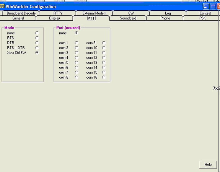The height and width of the screenshot is (172, 220).
Task: Choose com 1 port
Action: pyautogui.click(x=77, y=43)
